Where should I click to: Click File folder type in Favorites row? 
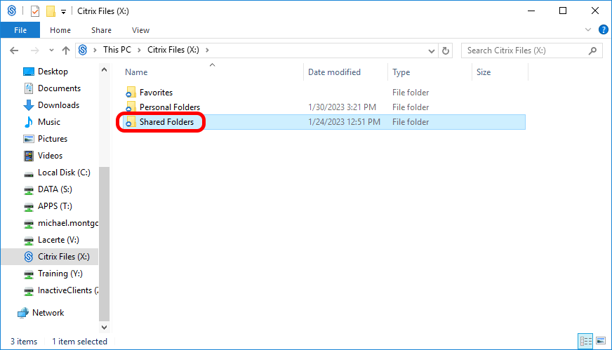(411, 93)
